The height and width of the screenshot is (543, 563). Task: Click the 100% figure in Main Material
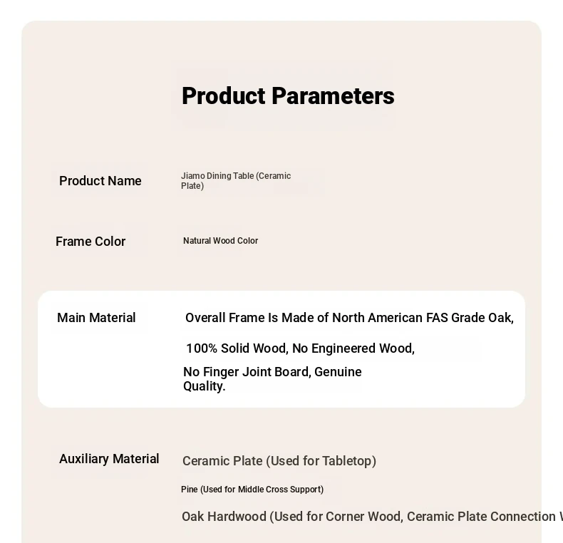click(x=202, y=348)
